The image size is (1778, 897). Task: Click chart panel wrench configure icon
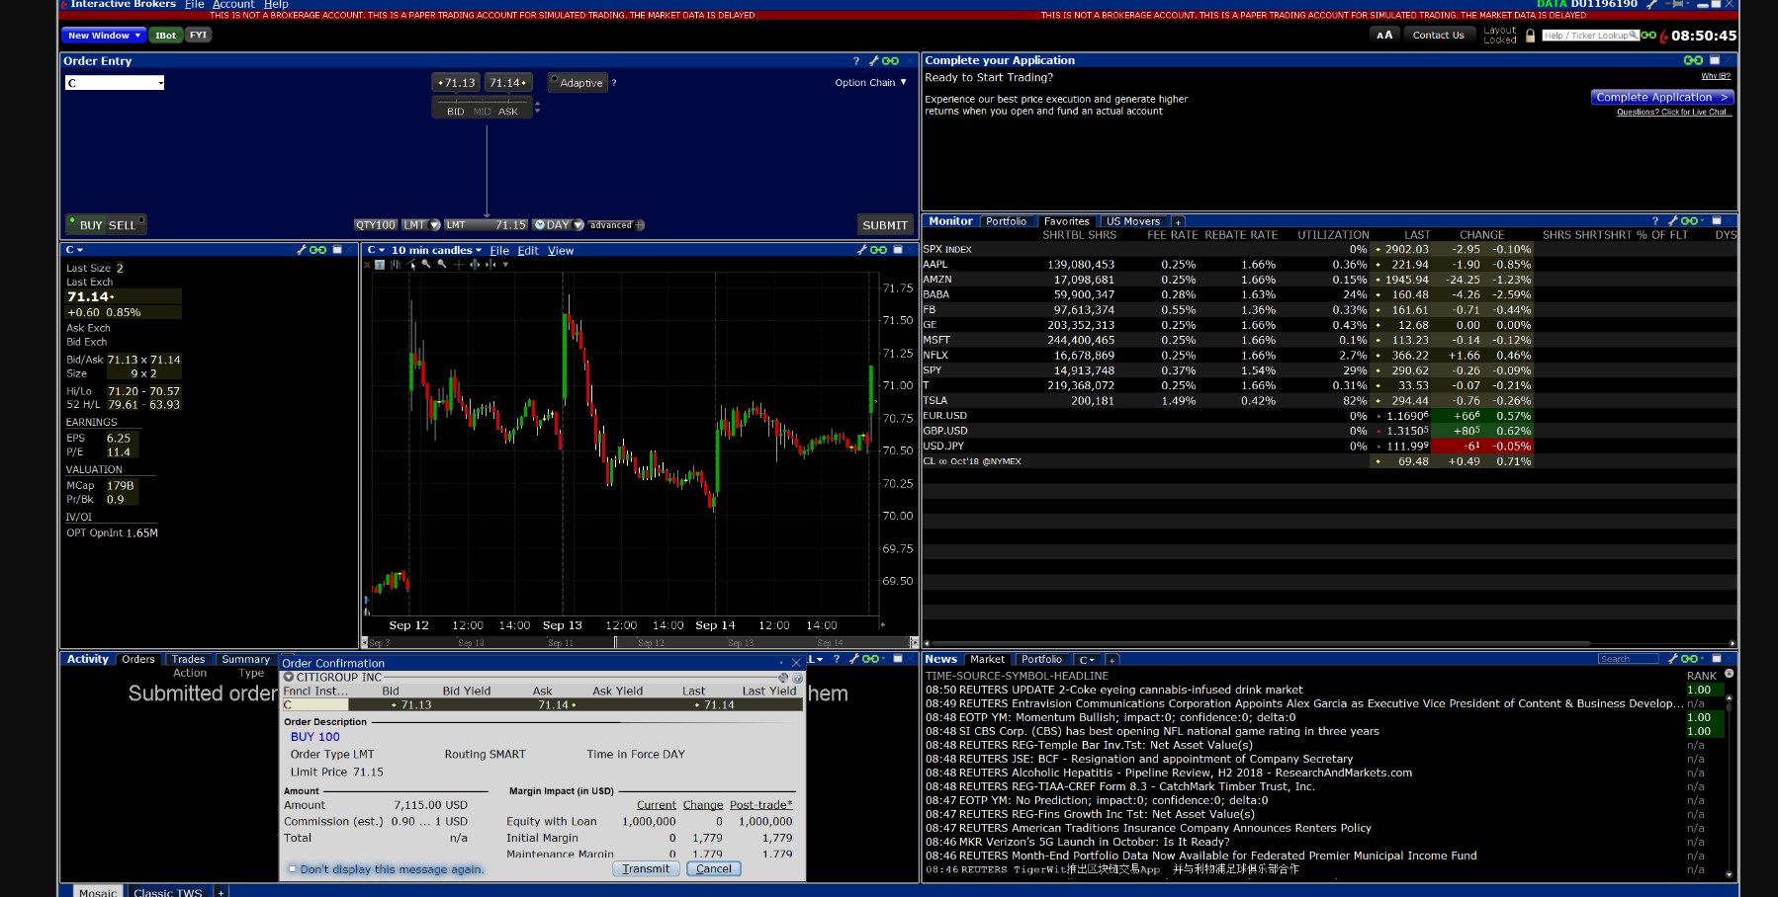pyautogui.click(x=861, y=250)
